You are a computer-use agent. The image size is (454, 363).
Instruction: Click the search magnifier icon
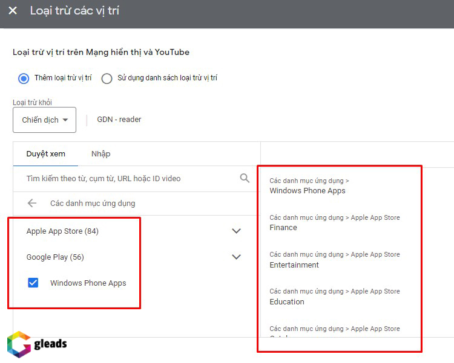[x=245, y=178]
